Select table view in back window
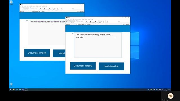180x101 pixels. [39, 12]
